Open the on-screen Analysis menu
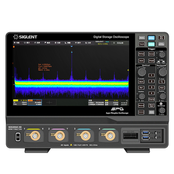This screenshot has height=174, width=174. coord(88,43)
